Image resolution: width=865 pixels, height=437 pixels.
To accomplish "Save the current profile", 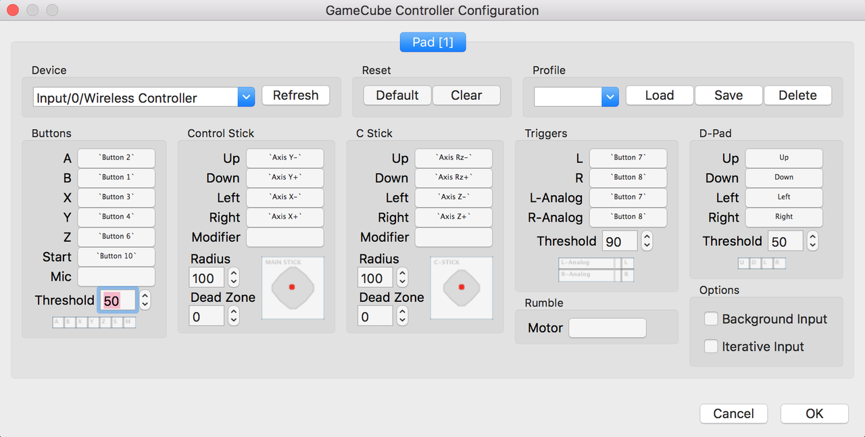I will coord(728,95).
